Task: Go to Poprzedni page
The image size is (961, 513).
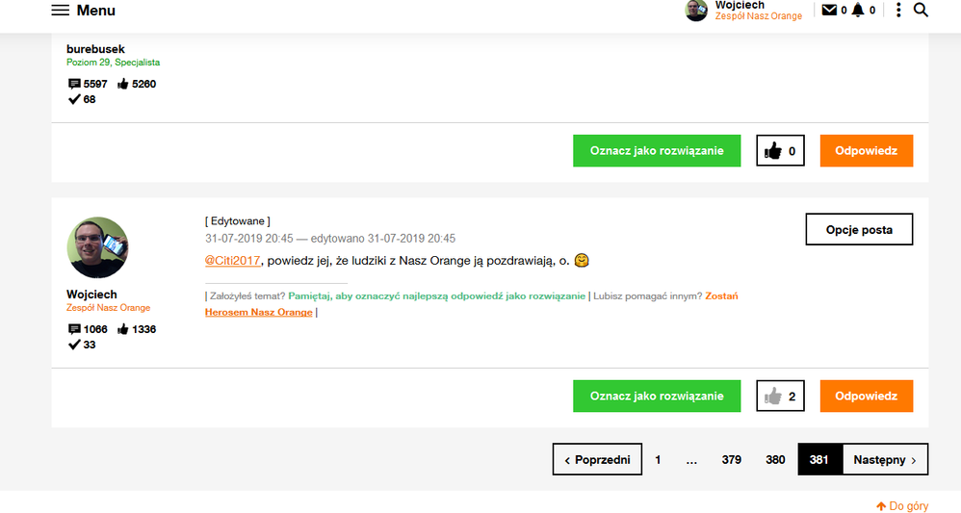Action: point(597,459)
